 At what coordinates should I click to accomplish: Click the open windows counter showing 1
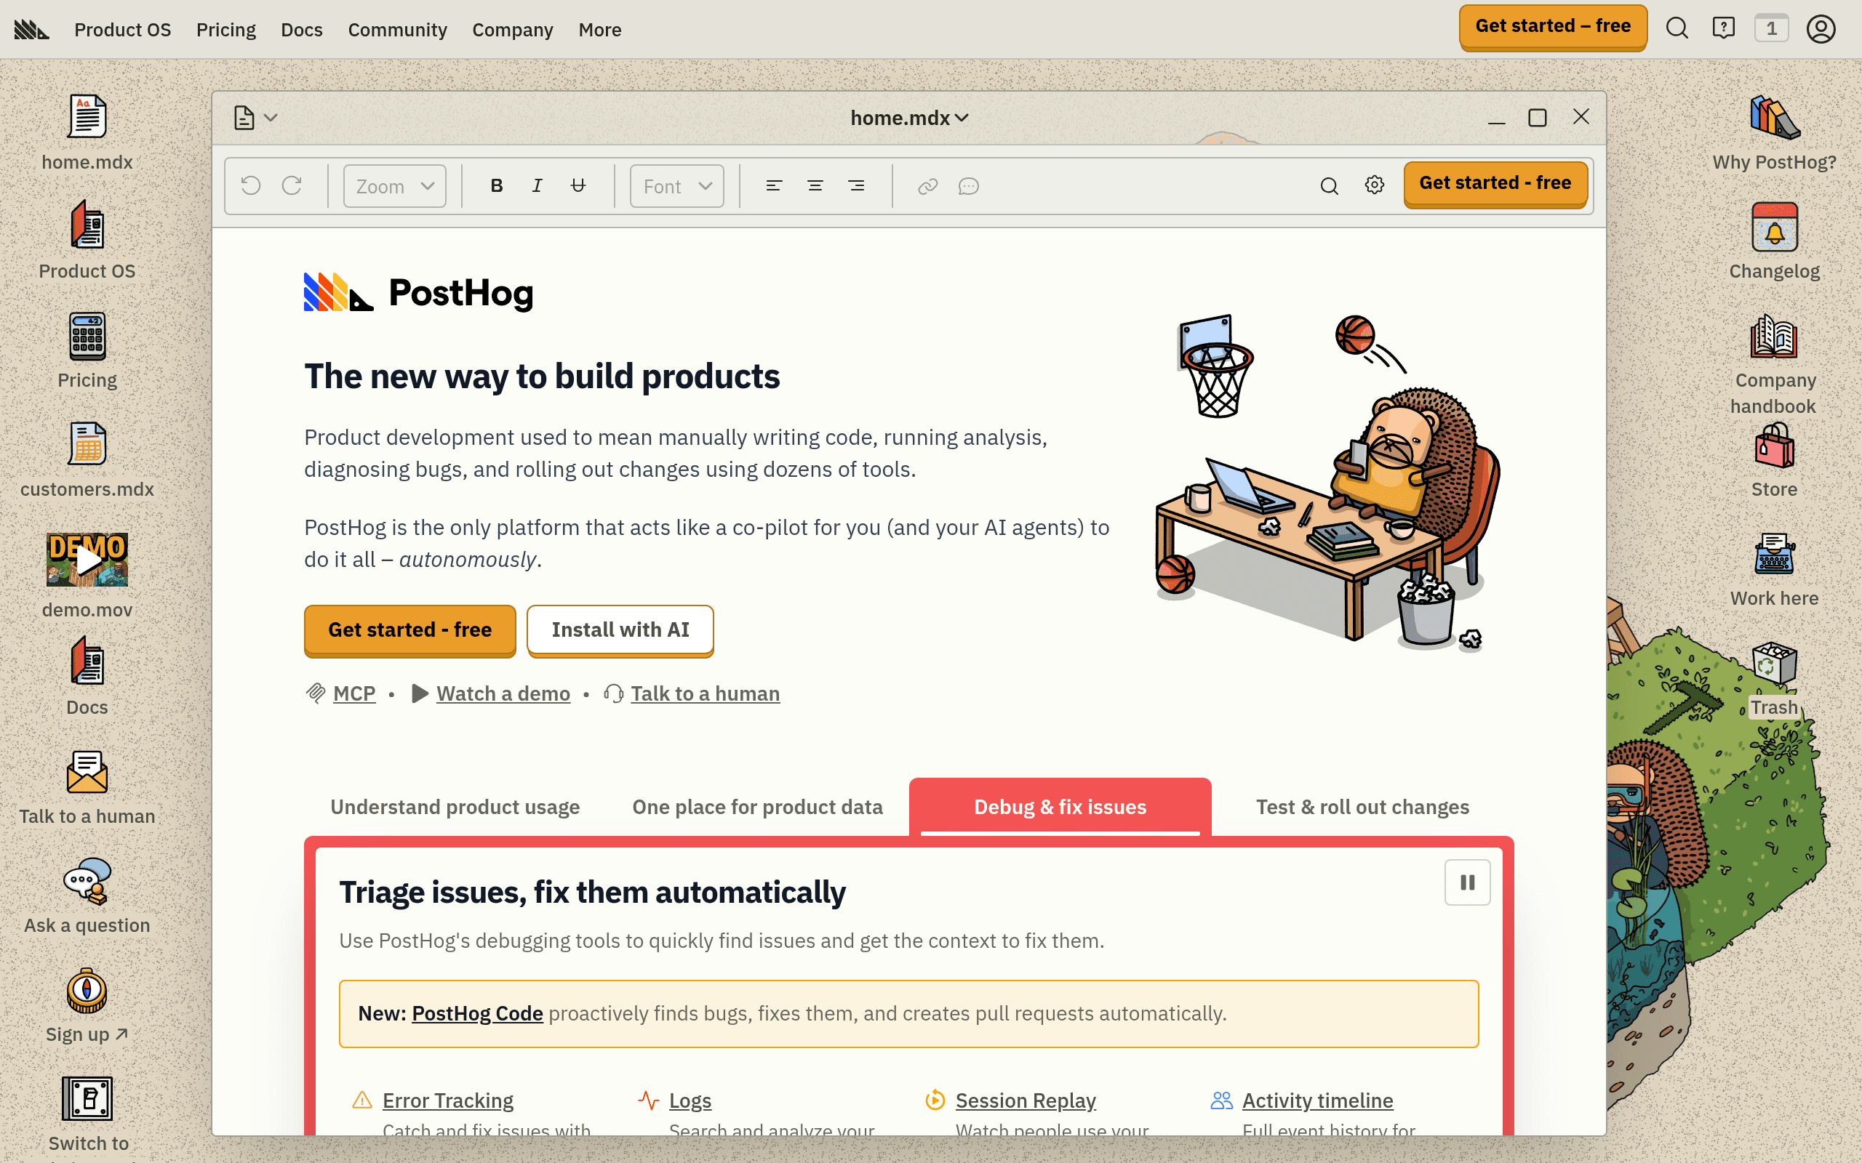coord(1771,28)
